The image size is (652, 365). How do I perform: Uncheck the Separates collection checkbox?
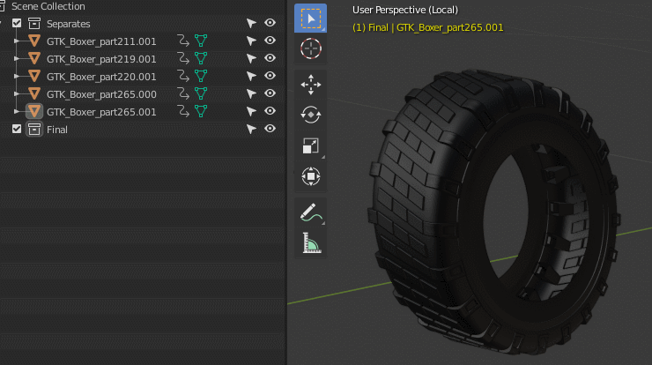click(x=17, y=23)
